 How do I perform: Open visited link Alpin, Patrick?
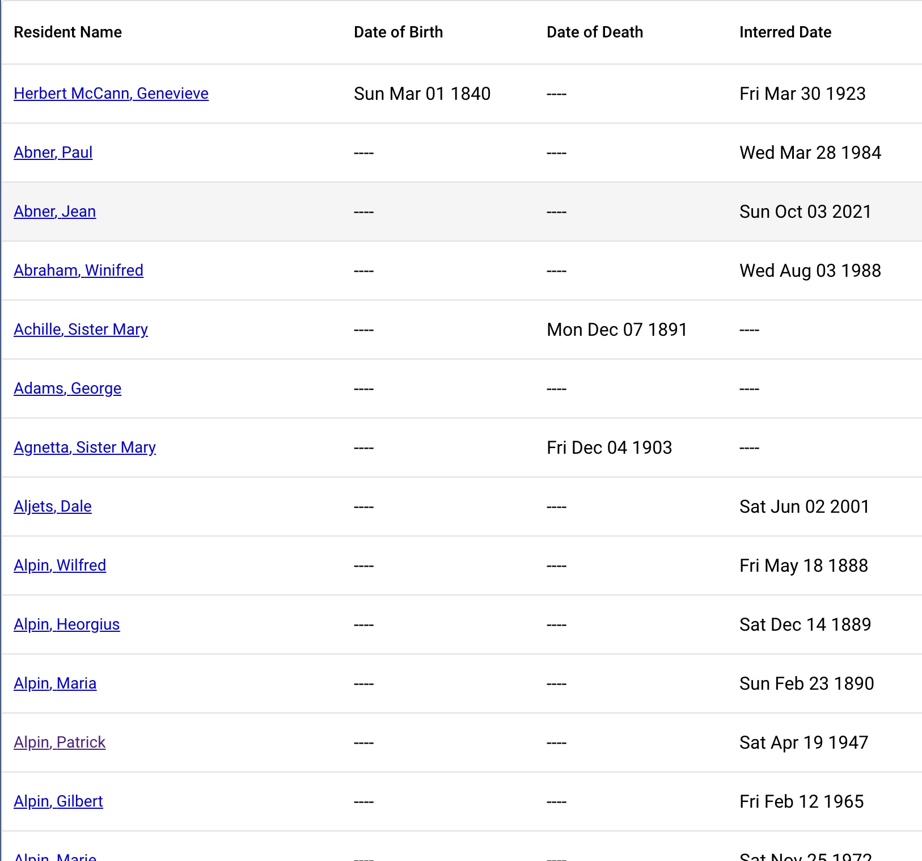pos(60,742)
